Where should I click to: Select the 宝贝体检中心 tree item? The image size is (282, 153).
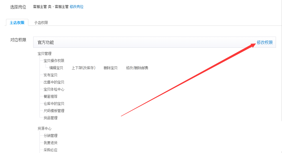click(54, 90)
